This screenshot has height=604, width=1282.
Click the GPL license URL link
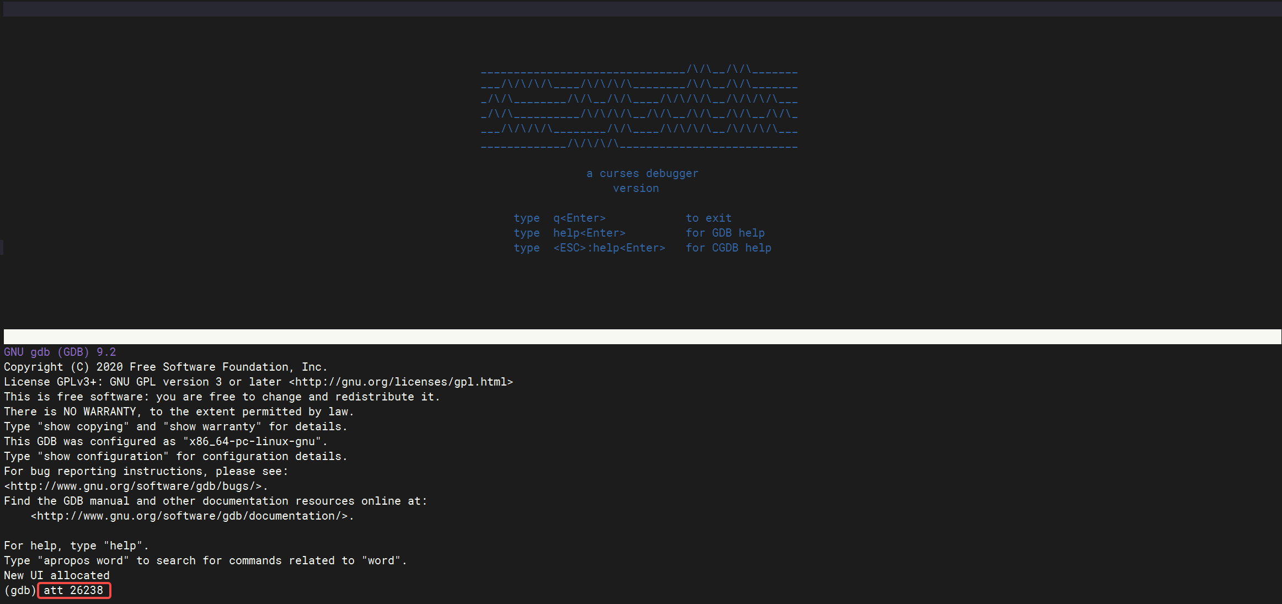401,382
